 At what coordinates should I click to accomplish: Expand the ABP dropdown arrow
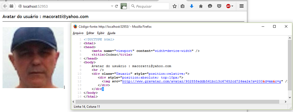tap(232, 6)
